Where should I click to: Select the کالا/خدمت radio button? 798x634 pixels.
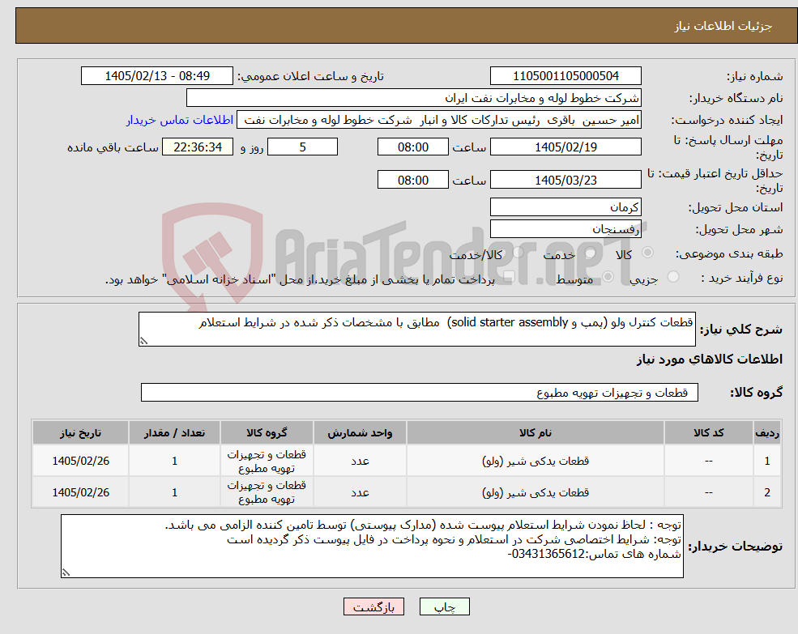point(518,253)
